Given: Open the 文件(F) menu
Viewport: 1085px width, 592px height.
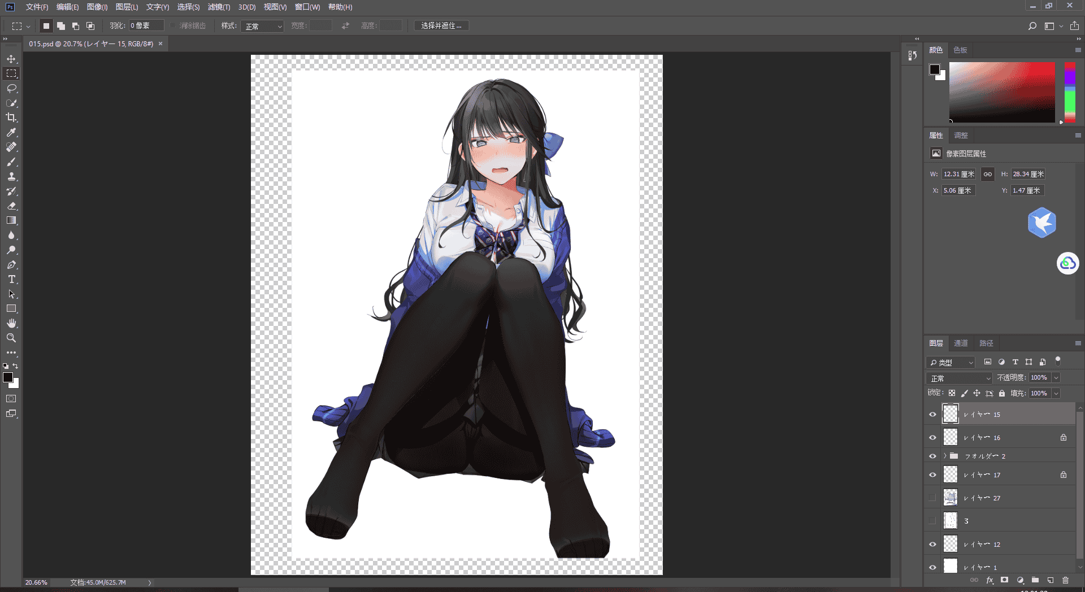Looking at the screenshot, I should [37, 7].
